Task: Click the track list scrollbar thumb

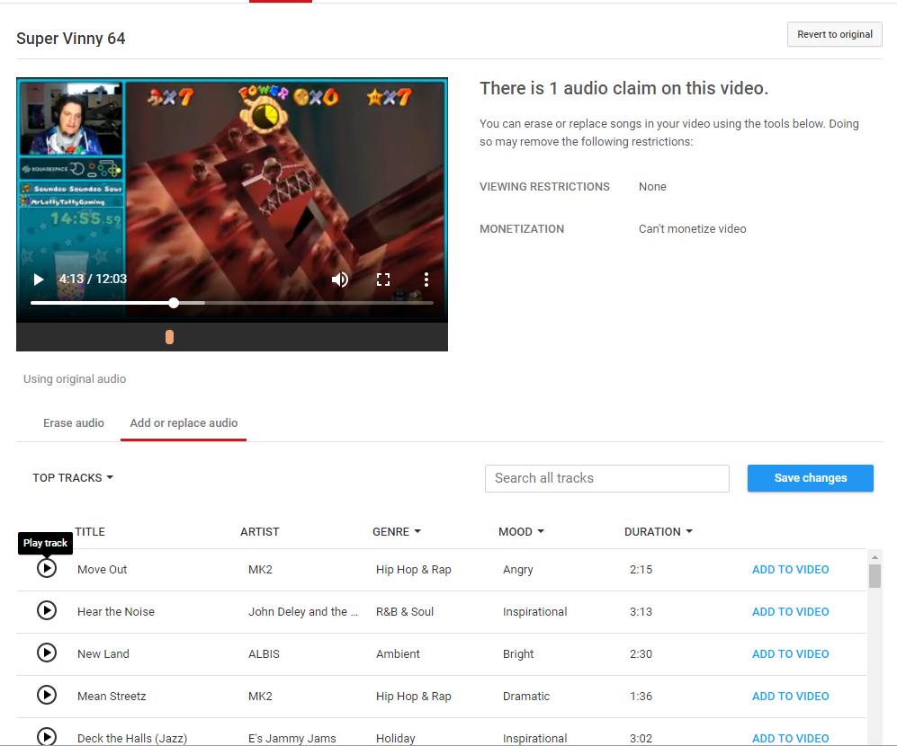Action: click(875, 575)
